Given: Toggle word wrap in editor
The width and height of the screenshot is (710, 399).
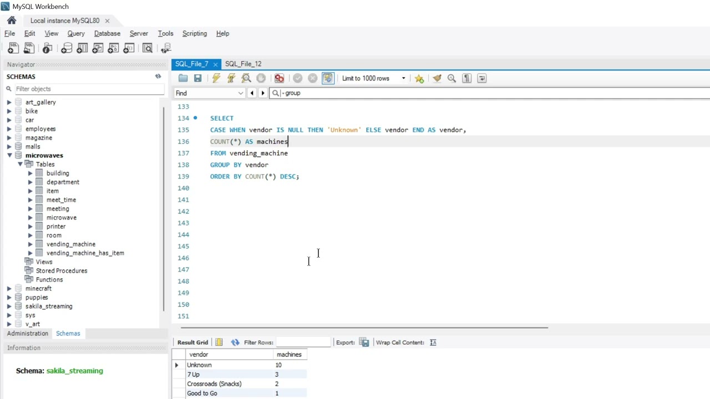Looking at the screenshot, I should pyautogui.click(x=481, y=78).
